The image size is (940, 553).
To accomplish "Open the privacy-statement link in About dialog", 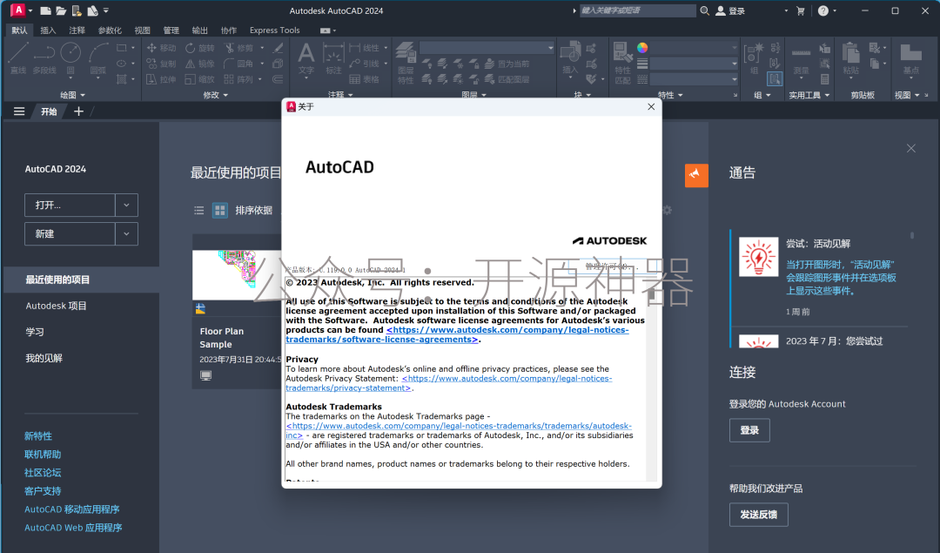I will click(449, 383).
